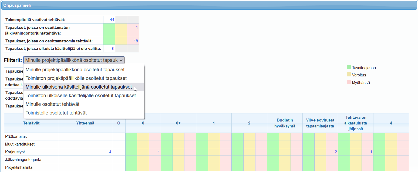
Task: Open the 6 cases without external handler
Action: (113, 49)
